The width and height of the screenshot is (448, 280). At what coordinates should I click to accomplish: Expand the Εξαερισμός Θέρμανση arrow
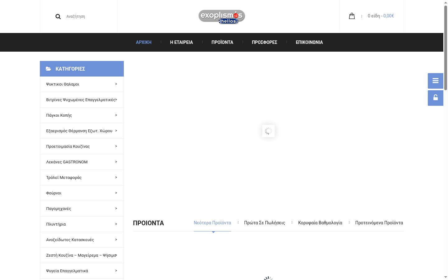116,131
